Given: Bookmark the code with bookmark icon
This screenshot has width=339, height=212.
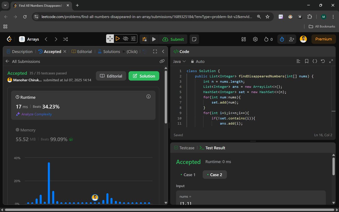Looking at the screenshot, I should click(x=307, y=61).
